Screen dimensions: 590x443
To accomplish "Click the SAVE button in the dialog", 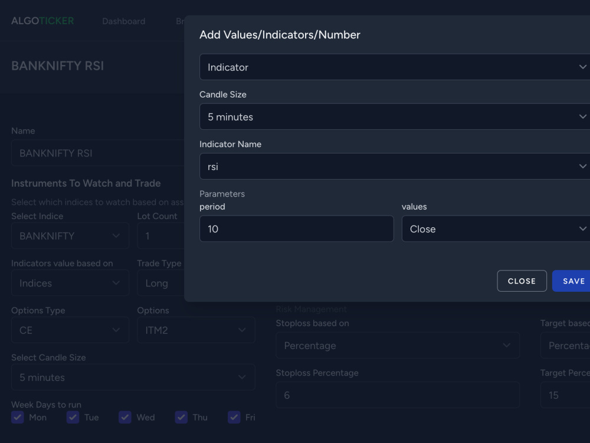I will (x=572, y=281).
